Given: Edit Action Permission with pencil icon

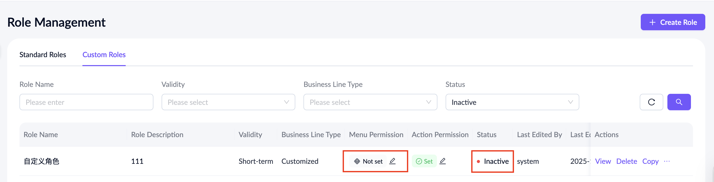Looking at the screenshot, I should [442, 161].
